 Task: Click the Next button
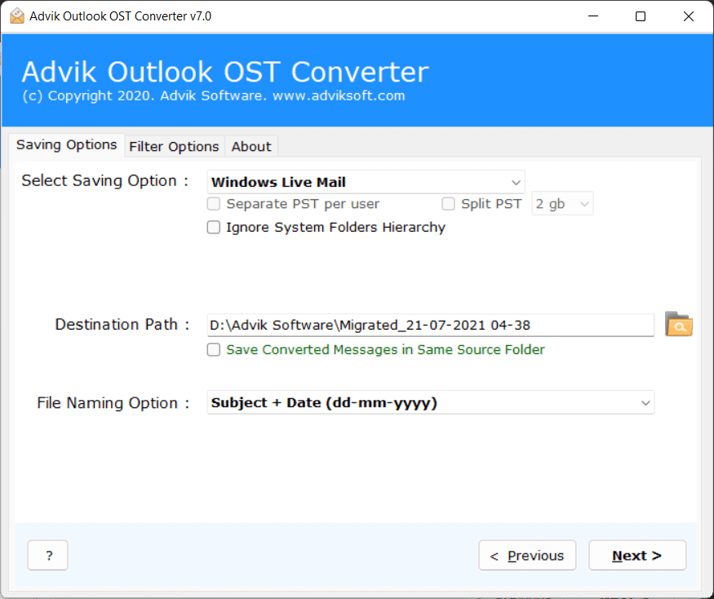coord(637,555)
